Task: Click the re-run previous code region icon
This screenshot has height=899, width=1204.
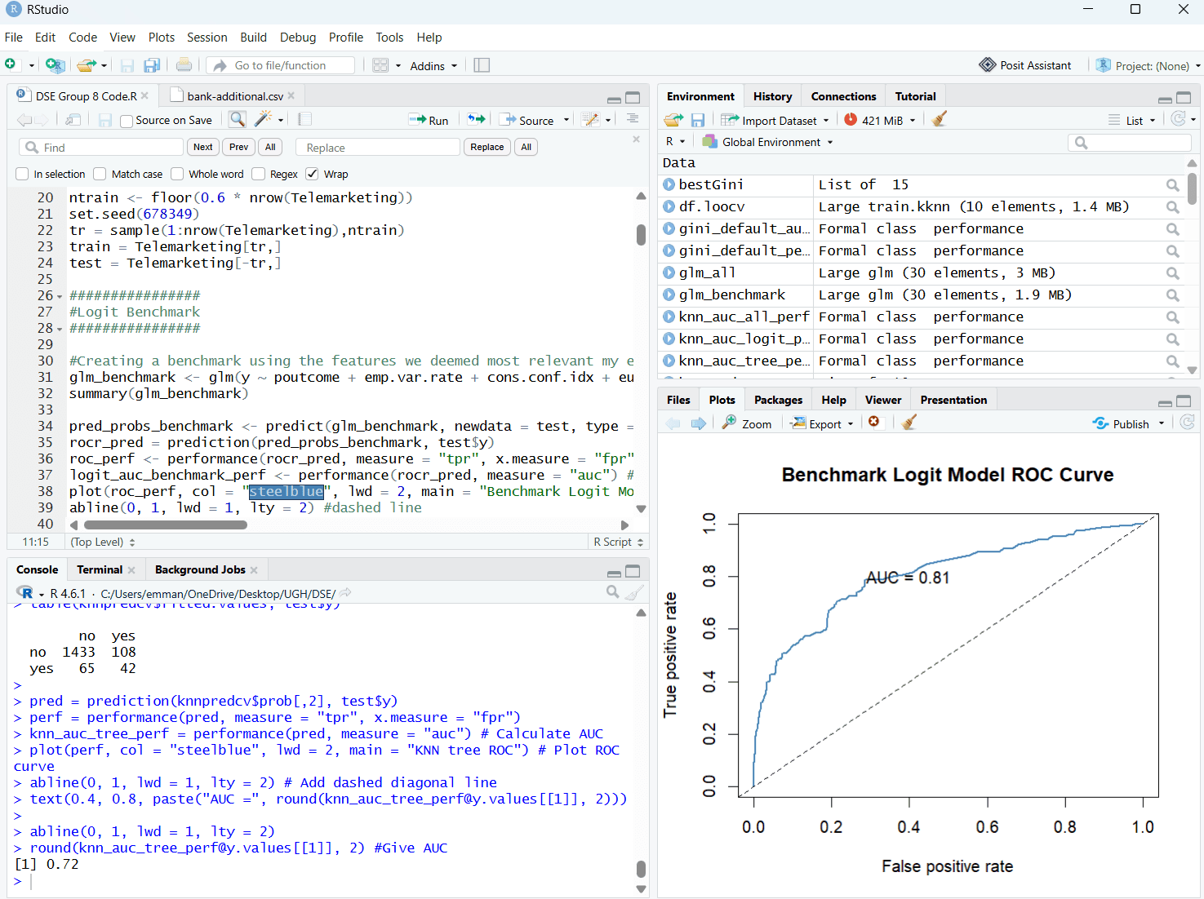Action: [477, 120]
